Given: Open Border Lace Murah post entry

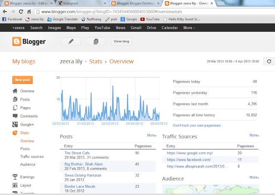Looking at the screenshot, I should point(80,186).
